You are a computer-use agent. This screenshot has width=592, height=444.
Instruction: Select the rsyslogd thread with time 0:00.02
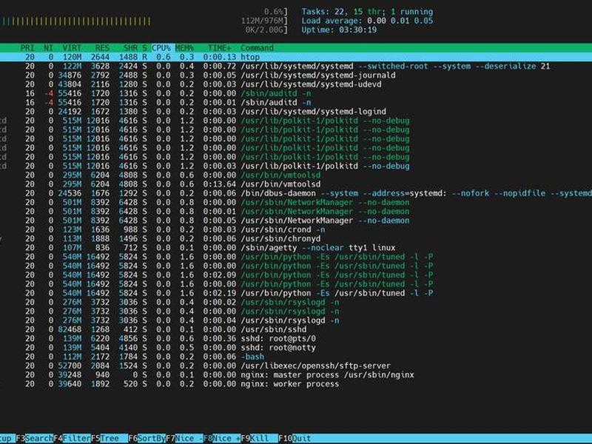click(296, 303)
